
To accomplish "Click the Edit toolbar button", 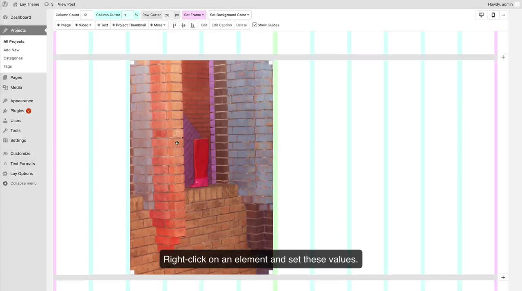I will tap(204, 25).
